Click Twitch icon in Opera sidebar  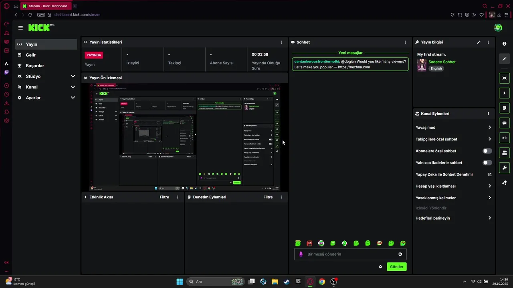pyautogui.click(x=6, y=72)
